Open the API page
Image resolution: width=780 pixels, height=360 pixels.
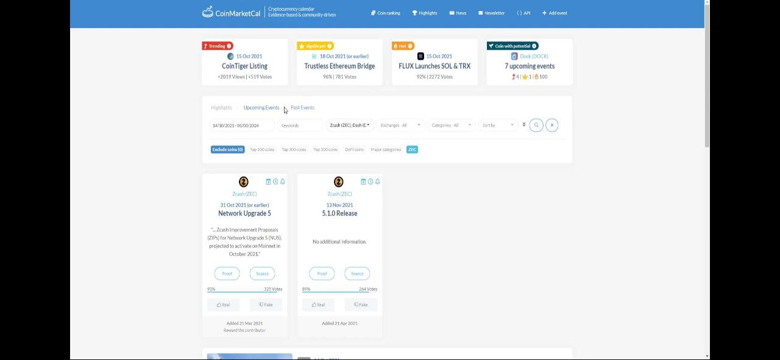click(x=523, y=13)
